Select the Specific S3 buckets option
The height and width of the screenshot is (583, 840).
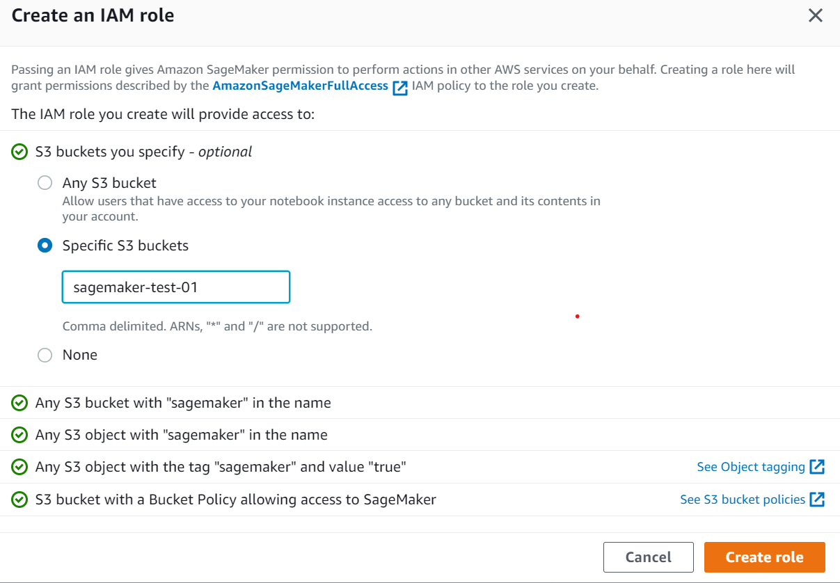45,245
